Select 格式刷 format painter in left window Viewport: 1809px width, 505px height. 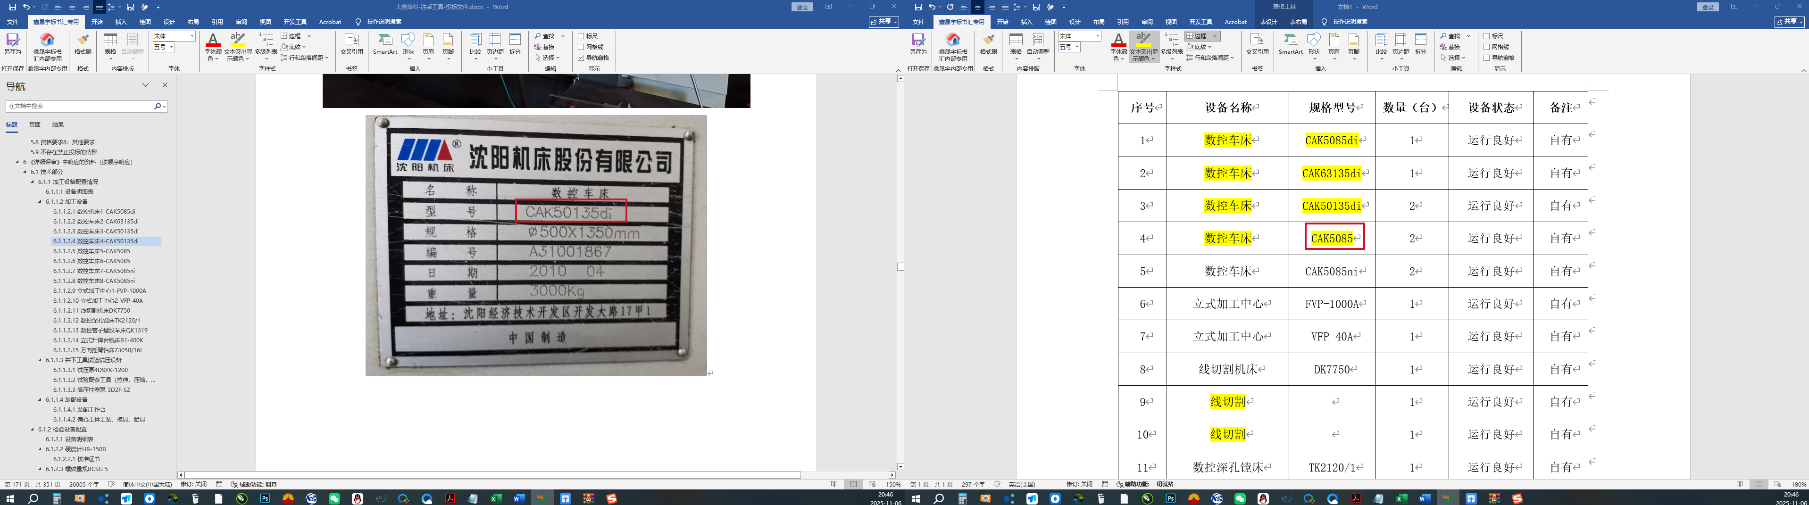click(x=83, y=44)
